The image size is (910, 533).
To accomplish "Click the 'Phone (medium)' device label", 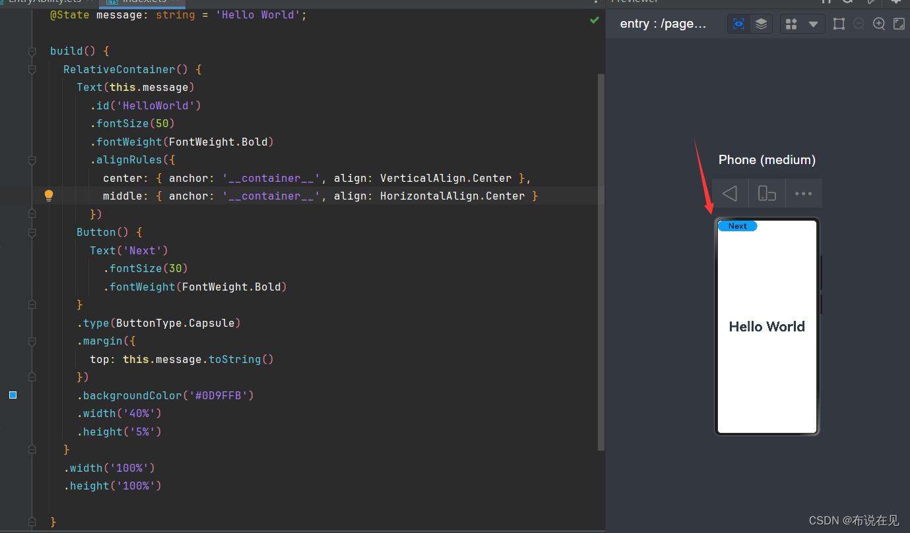I will click(x=767, y=159).
